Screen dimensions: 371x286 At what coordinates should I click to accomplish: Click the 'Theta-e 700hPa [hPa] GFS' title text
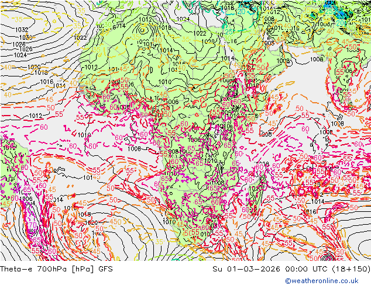56,269
